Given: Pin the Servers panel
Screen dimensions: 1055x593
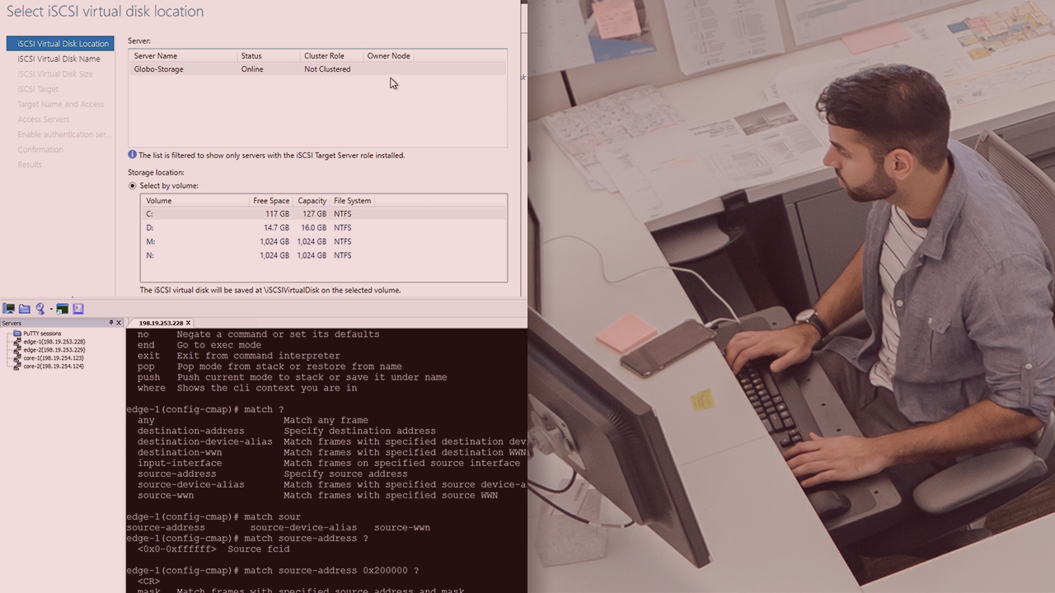Looking at the screenshot, I should click(111, 323).
